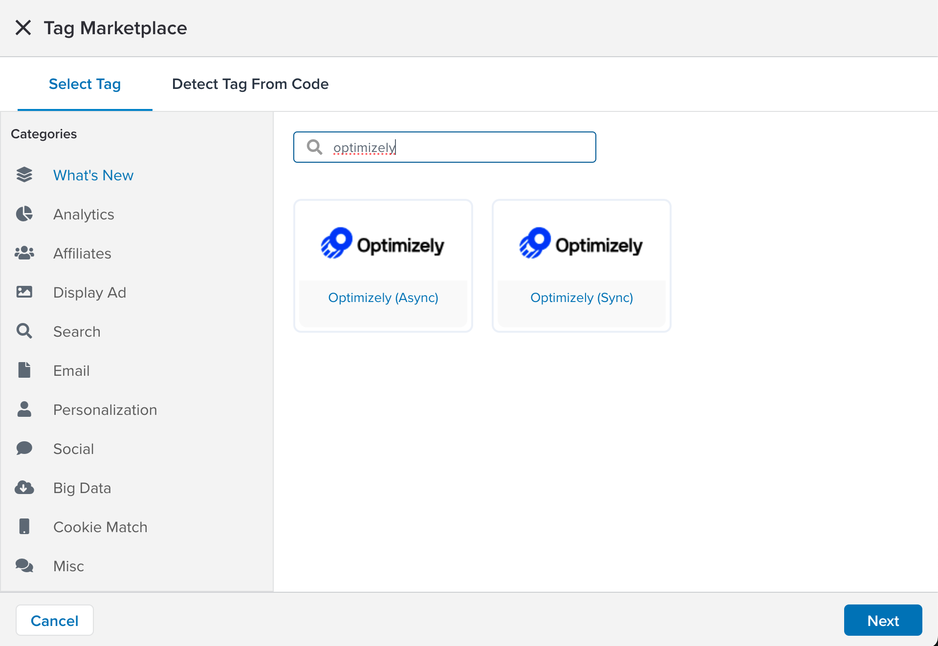Click the Big Data cloud icon
The width and height of the screenshot is (938, 646).
24,488
